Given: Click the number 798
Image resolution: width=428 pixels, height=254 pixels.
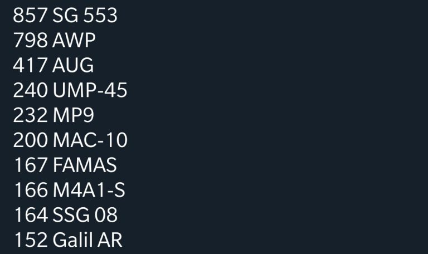Looking at the screenshot, I should click(x=30, y=41).
